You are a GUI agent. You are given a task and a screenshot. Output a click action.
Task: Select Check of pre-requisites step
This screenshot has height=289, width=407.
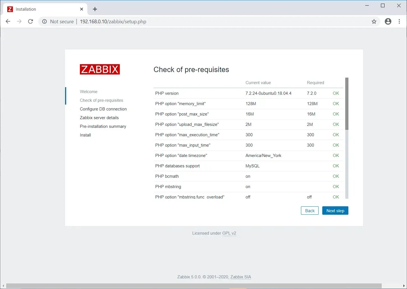point(101,100)
